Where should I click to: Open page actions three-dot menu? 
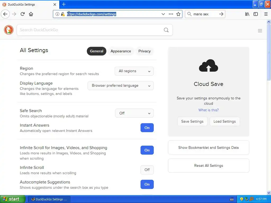tap(171, 14)
